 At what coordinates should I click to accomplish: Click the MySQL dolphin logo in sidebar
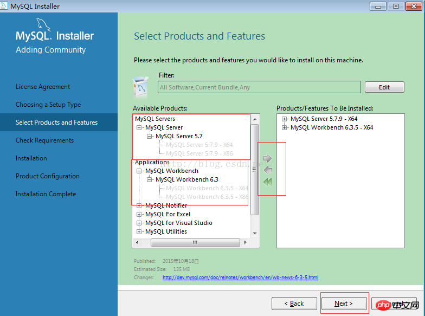click(x=43, y=24)
